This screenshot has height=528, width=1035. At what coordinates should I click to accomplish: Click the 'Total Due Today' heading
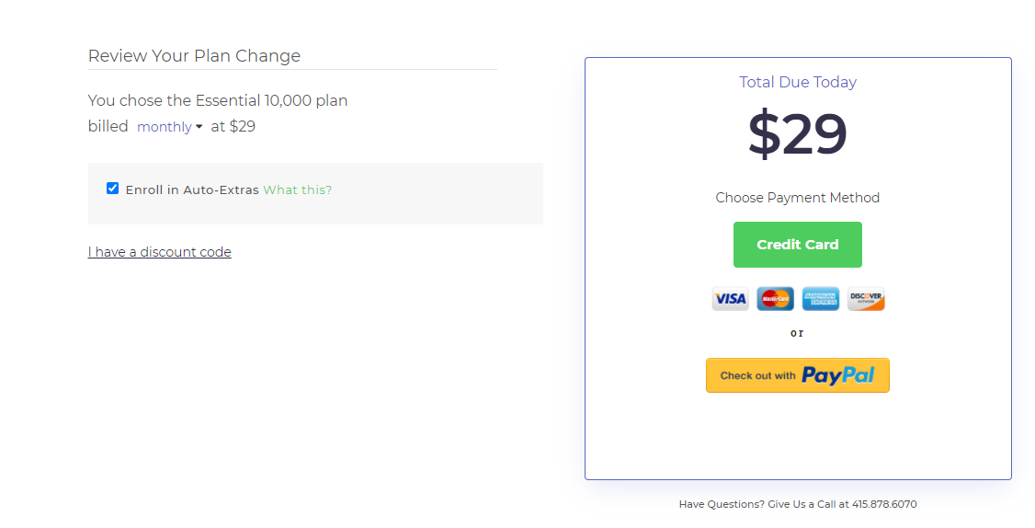click(x=797, y=82)
